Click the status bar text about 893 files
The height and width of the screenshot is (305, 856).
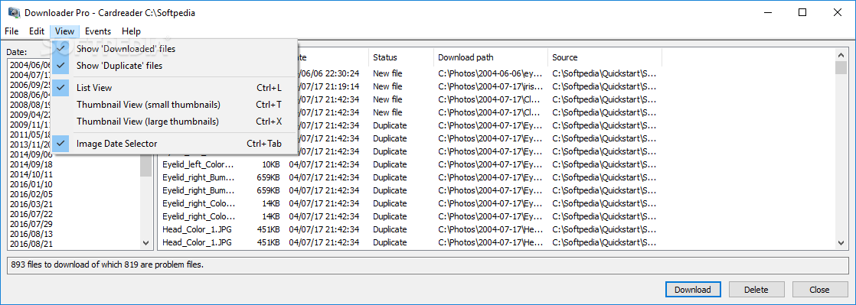point(107,265)
